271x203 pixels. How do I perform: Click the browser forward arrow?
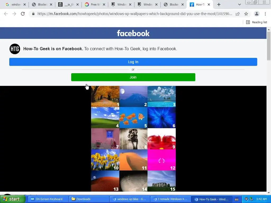(x=14, y=14)
